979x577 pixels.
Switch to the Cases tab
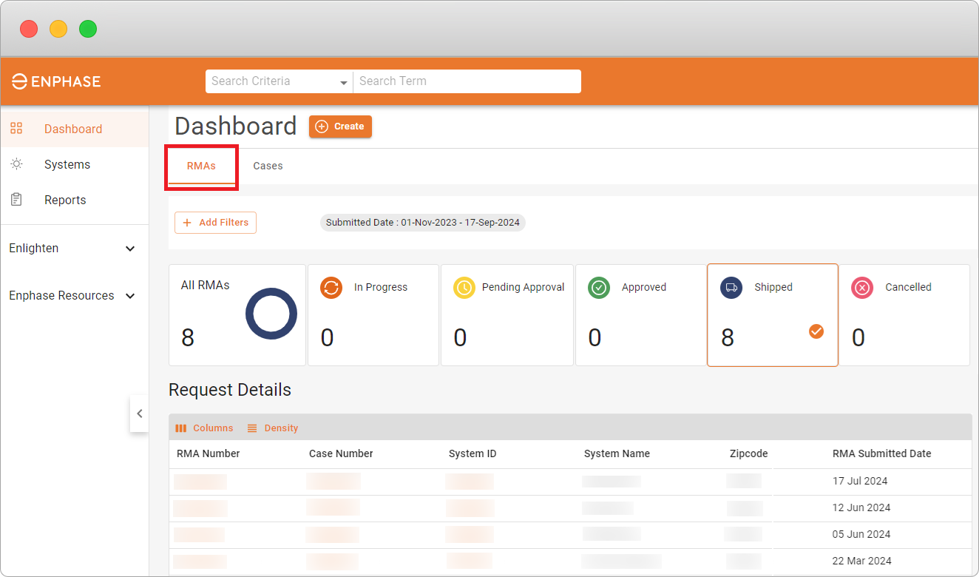tap(268, 166)
